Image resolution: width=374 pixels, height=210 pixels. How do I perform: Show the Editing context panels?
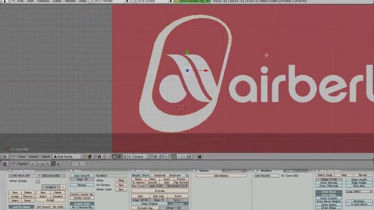point(53,164)
